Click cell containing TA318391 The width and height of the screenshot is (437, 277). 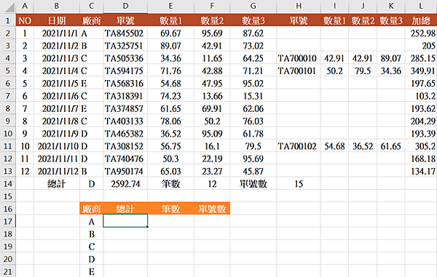pos(125,96)
